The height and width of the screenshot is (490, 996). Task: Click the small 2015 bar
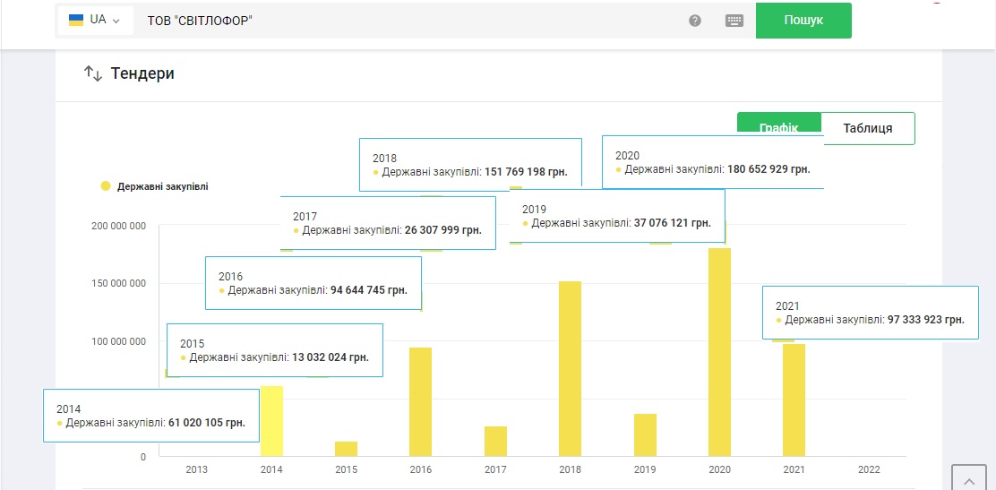[346, 449]
